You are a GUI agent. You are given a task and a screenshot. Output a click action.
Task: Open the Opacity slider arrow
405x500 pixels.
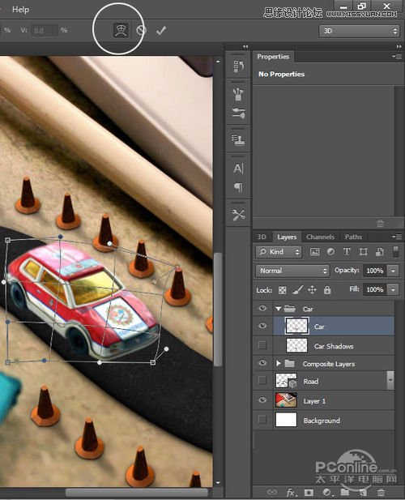click(393, 271)
